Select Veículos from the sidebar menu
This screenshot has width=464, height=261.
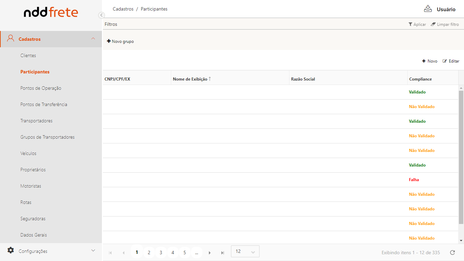pyautogui.click(x=28, y=153)
